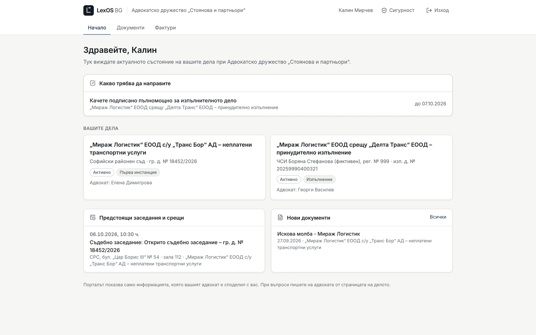Screen dimensions: 536x335
Task: Click the Първа инстанция badge
Action: click(138, 172)
